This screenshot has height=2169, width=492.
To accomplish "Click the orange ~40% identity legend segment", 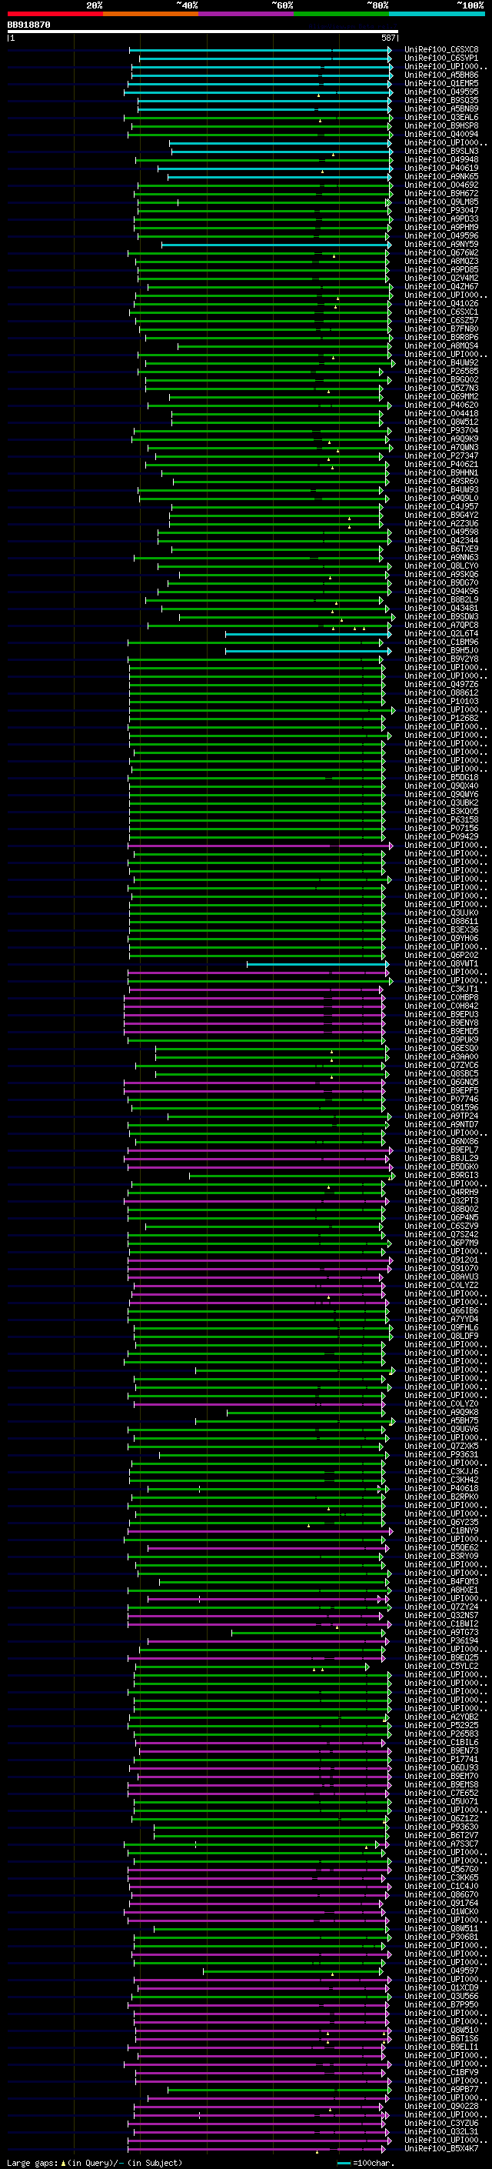I will point(151,14).
